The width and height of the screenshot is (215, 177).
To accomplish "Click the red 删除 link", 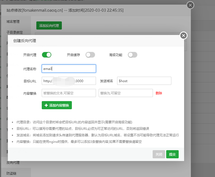I will point(159,93).
